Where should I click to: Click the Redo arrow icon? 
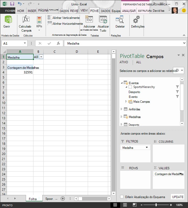tap(30, 4)
